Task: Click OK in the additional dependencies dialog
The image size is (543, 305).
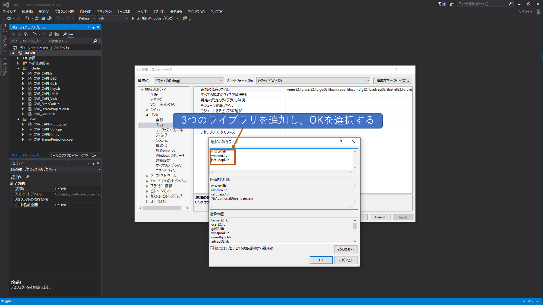Action: pyautogui.click(x=321, y=260)
